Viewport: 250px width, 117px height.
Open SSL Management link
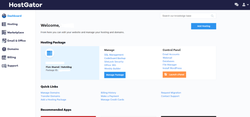(x=114, y=55)
